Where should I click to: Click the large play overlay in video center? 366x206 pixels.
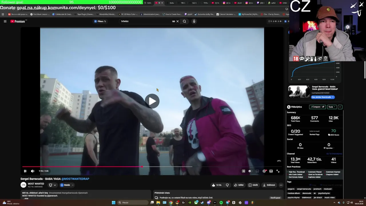coord(152,101)
